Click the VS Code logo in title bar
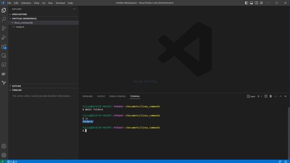 pos(3,3)
